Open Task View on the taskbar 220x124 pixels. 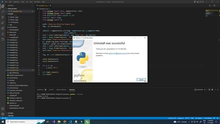tap(47, 122)
